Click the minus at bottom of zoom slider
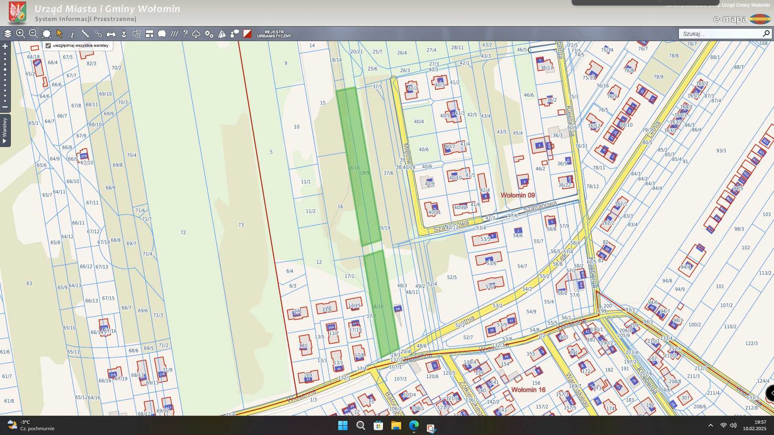774x435 pixels. [5, 107]
